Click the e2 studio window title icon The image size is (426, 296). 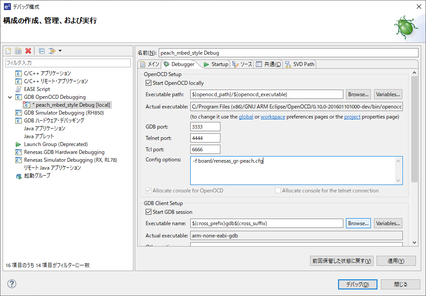(7, 7)
